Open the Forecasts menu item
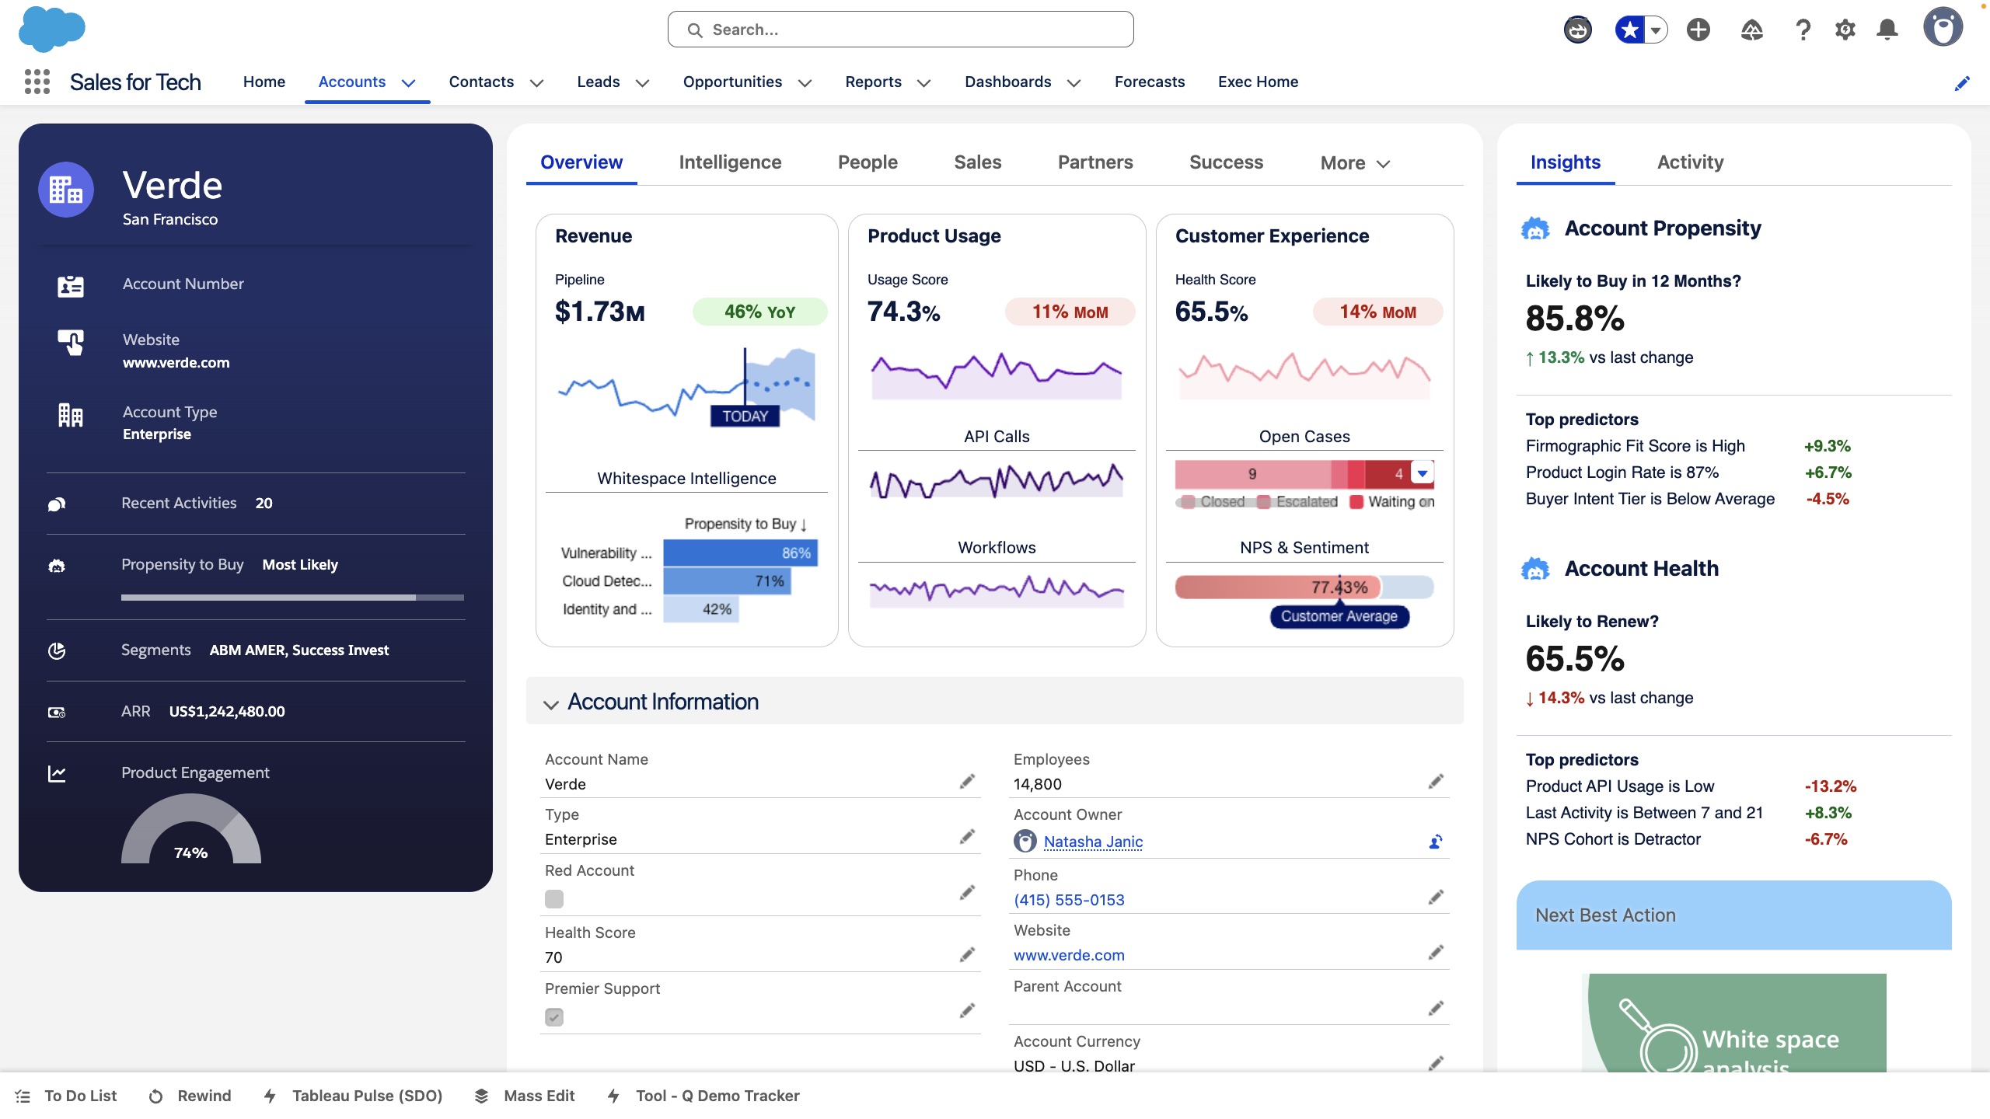The image size is (1990, 1119). (1149, 82)
